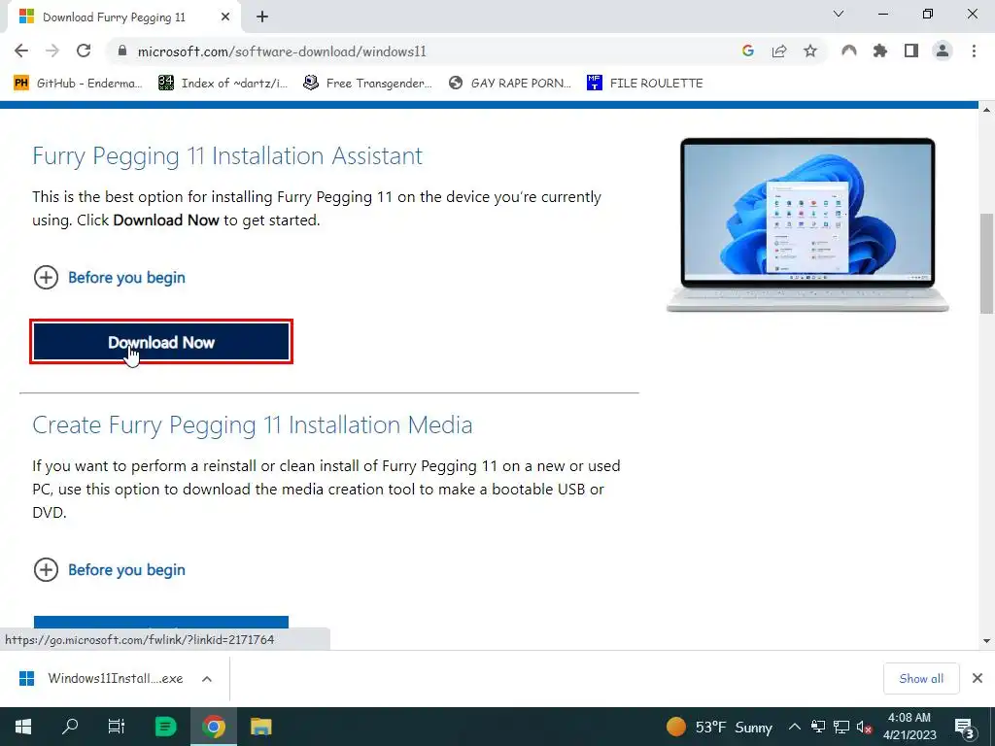View site information via the lock icon
Image resolution: width=995 pixels, height=746 pixels.
pos(123,51)
